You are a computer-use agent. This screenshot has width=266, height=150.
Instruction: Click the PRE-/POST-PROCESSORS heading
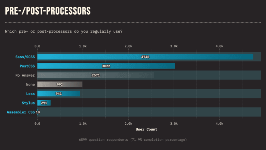pos(48,11)
